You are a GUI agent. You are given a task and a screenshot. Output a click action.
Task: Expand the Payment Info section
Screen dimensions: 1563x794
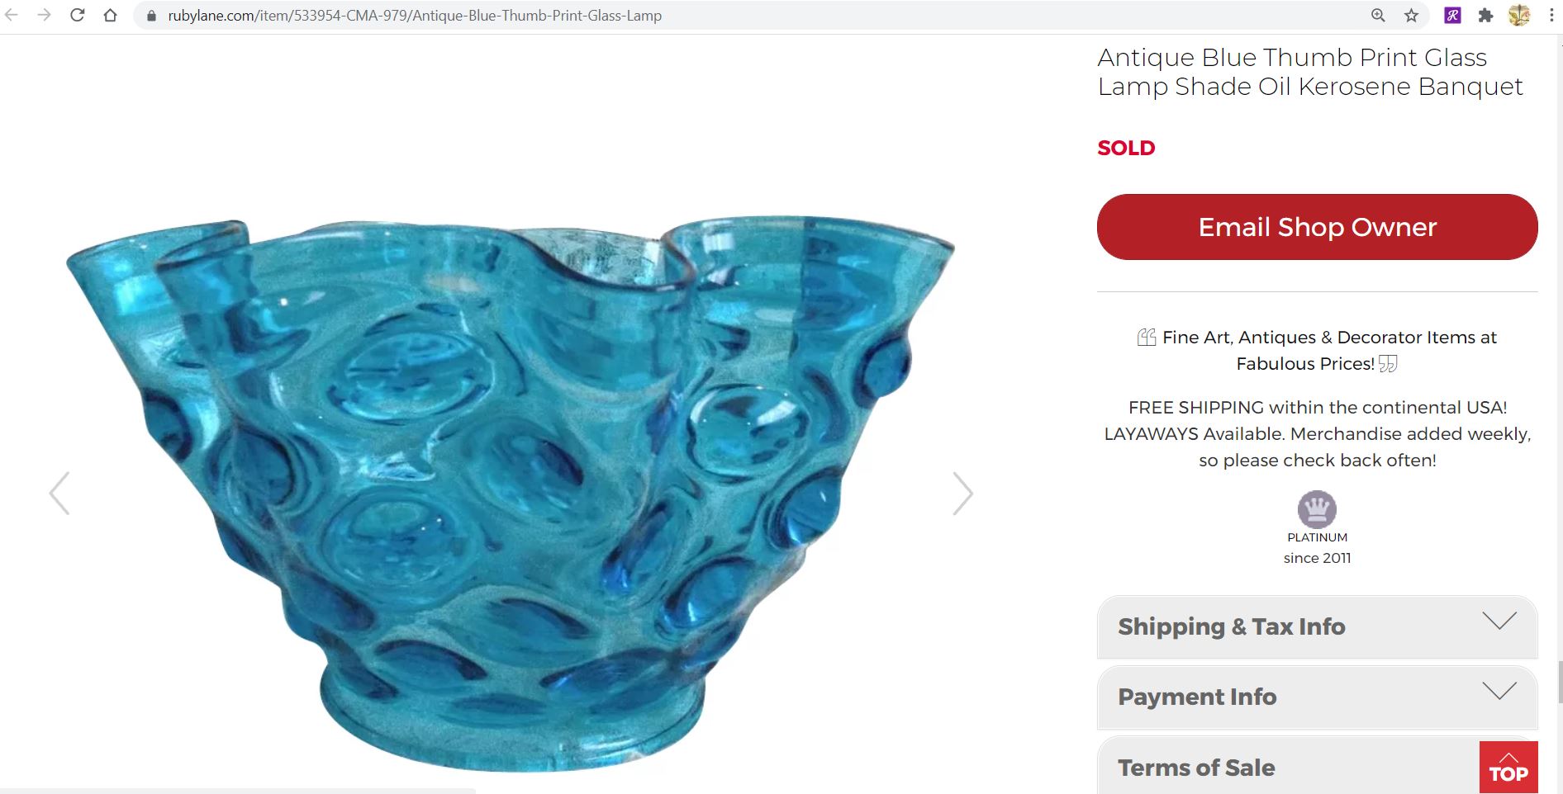(1317, 697)
